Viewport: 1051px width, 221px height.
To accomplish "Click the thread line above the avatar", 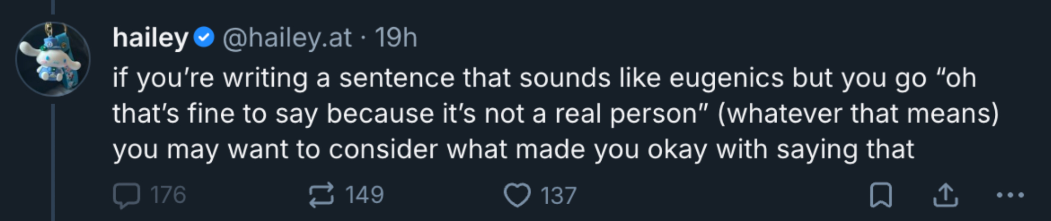I will point(53,6).
